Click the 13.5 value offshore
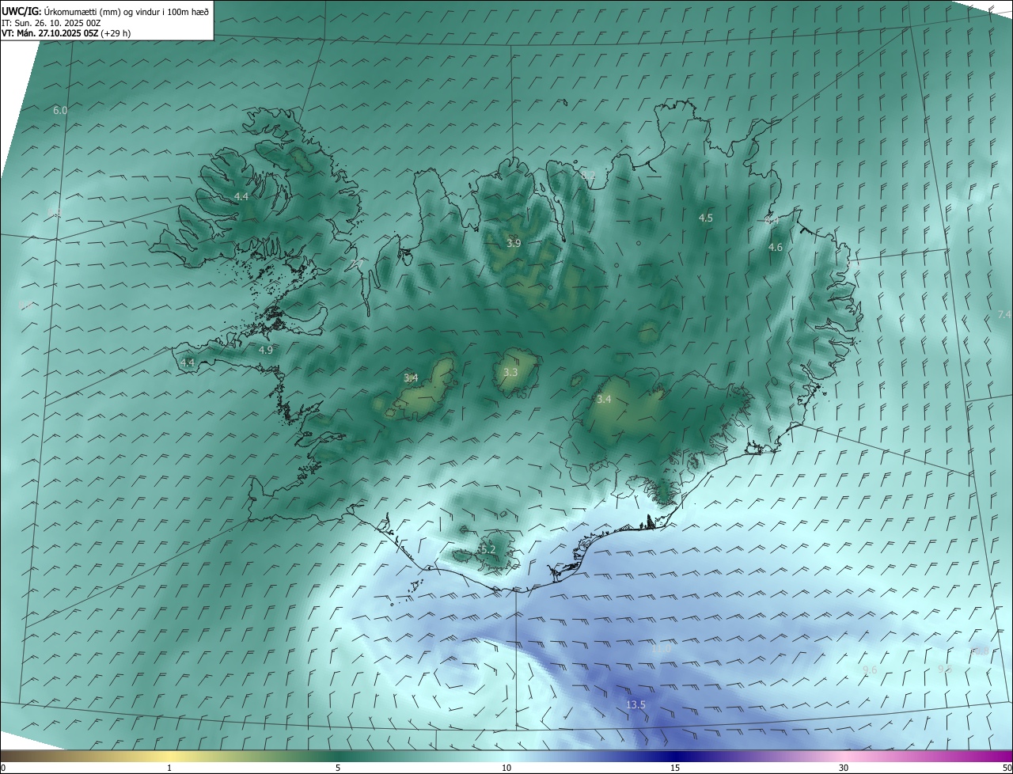This screenshot has width=1013, height=774. coord(635,704)
